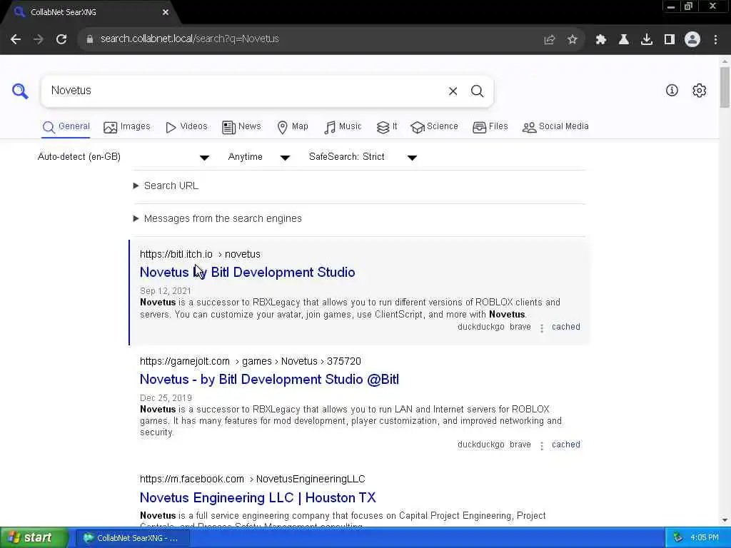Screen dimensions: 731x548
Task: Click the lock icon in address bar
Action: click(x=89, y=39)
